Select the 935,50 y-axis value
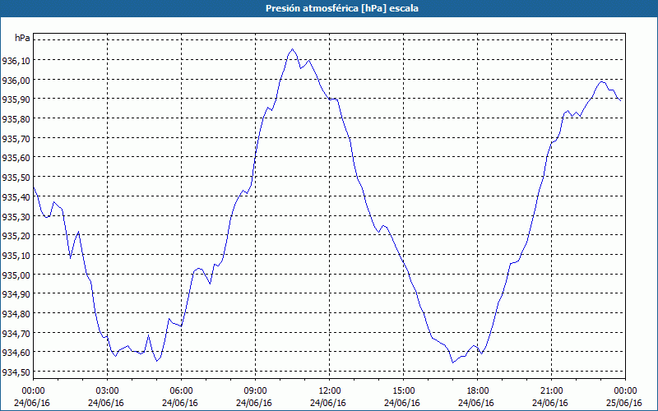The image size is (658, 411). coord(16,178)
